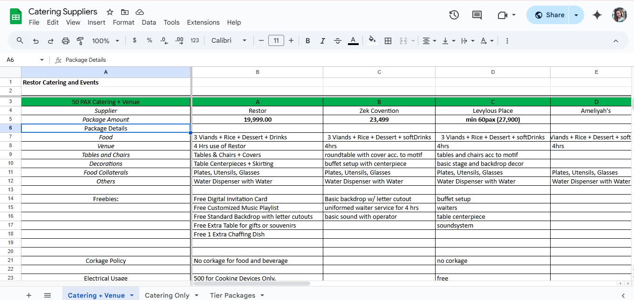This screenshot has width=634, height=300.
Task: Click the font size 11 field
Action: coord(276,40)
